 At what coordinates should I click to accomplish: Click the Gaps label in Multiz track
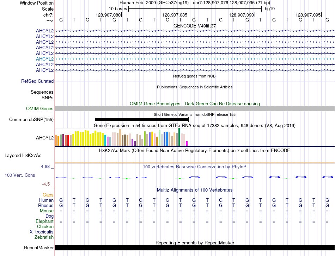48,195
